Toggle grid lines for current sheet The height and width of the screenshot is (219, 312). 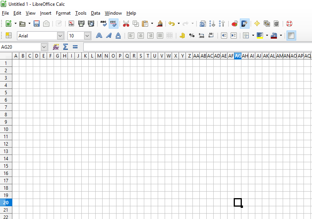click(x=291, y=36)
